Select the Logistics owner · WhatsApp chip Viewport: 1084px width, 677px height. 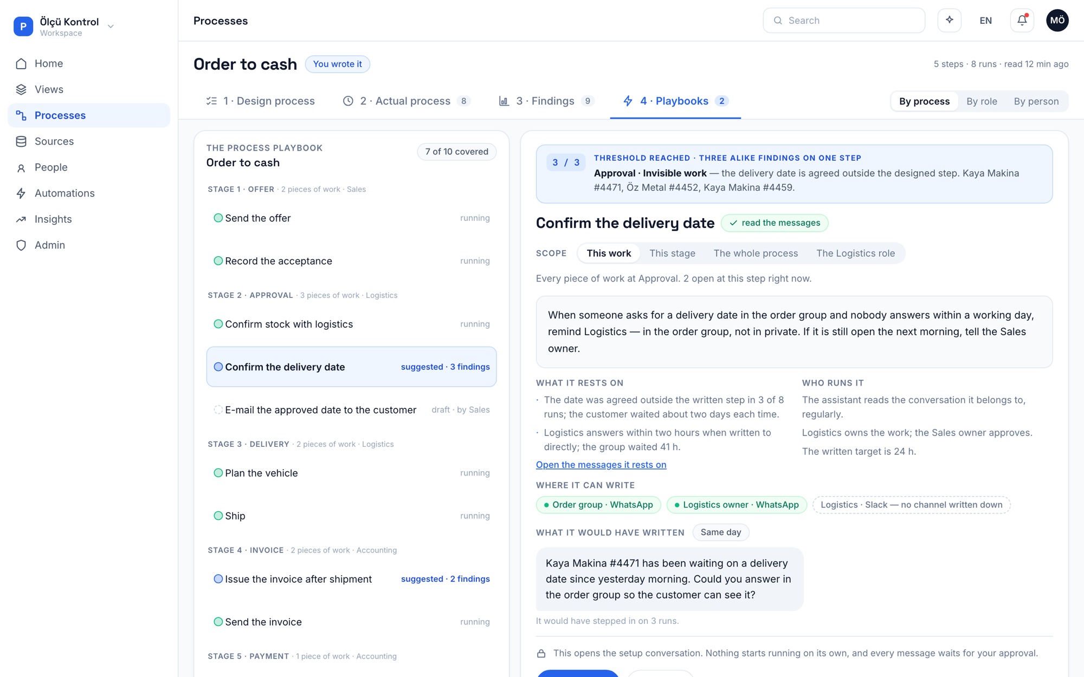pyautogui.click(x=737, y=505)
